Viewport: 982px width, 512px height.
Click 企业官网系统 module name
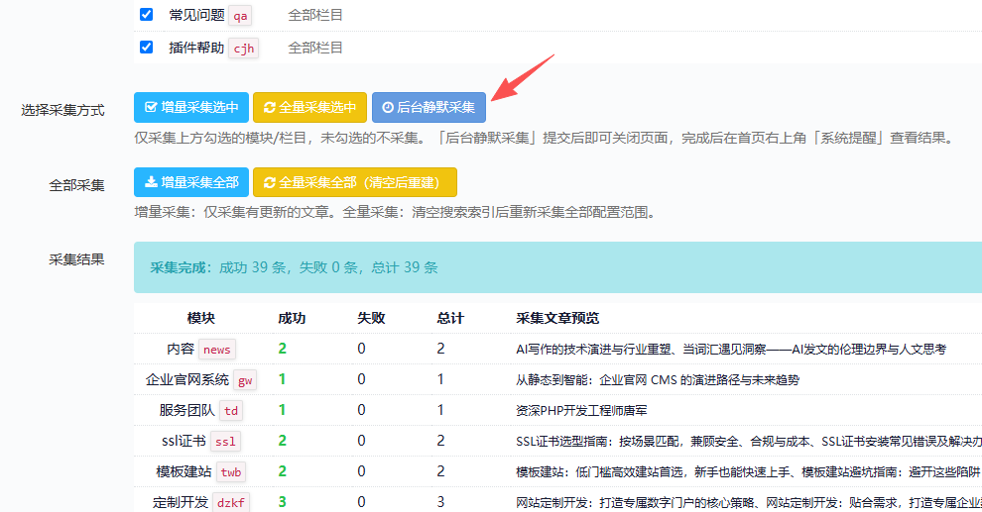click(187, 379)
